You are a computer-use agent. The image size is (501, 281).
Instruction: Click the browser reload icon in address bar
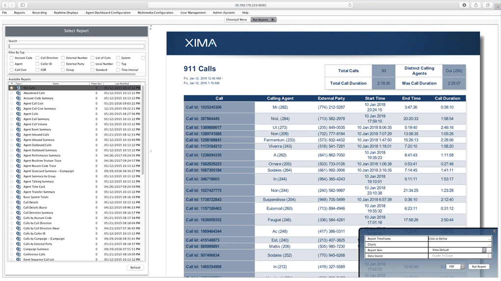point(350,5)
